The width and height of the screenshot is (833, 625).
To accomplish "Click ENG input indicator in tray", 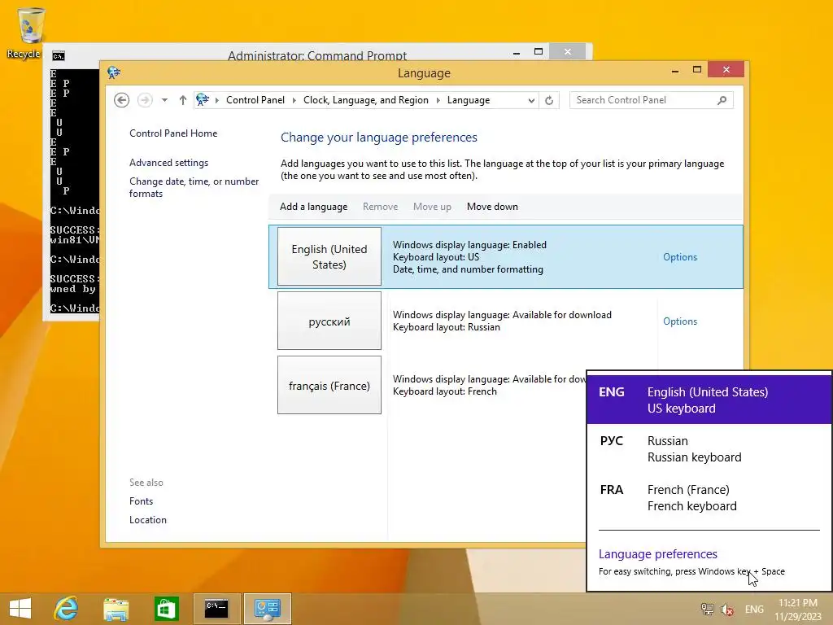I will (x=754, y=610).
